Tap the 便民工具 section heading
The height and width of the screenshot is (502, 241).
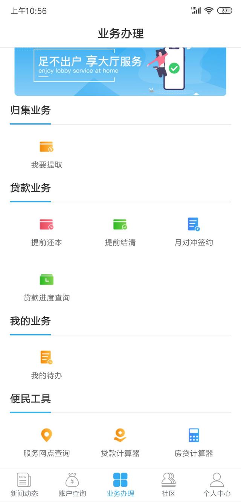click(x=31, y=399)
